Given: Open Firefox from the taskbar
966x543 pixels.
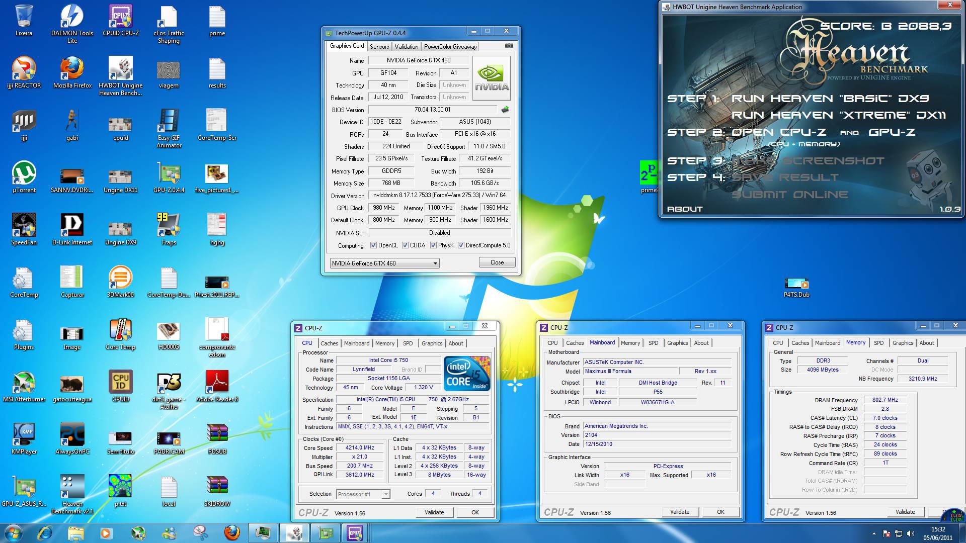Looking at the screenshot, I should point(232,533).
